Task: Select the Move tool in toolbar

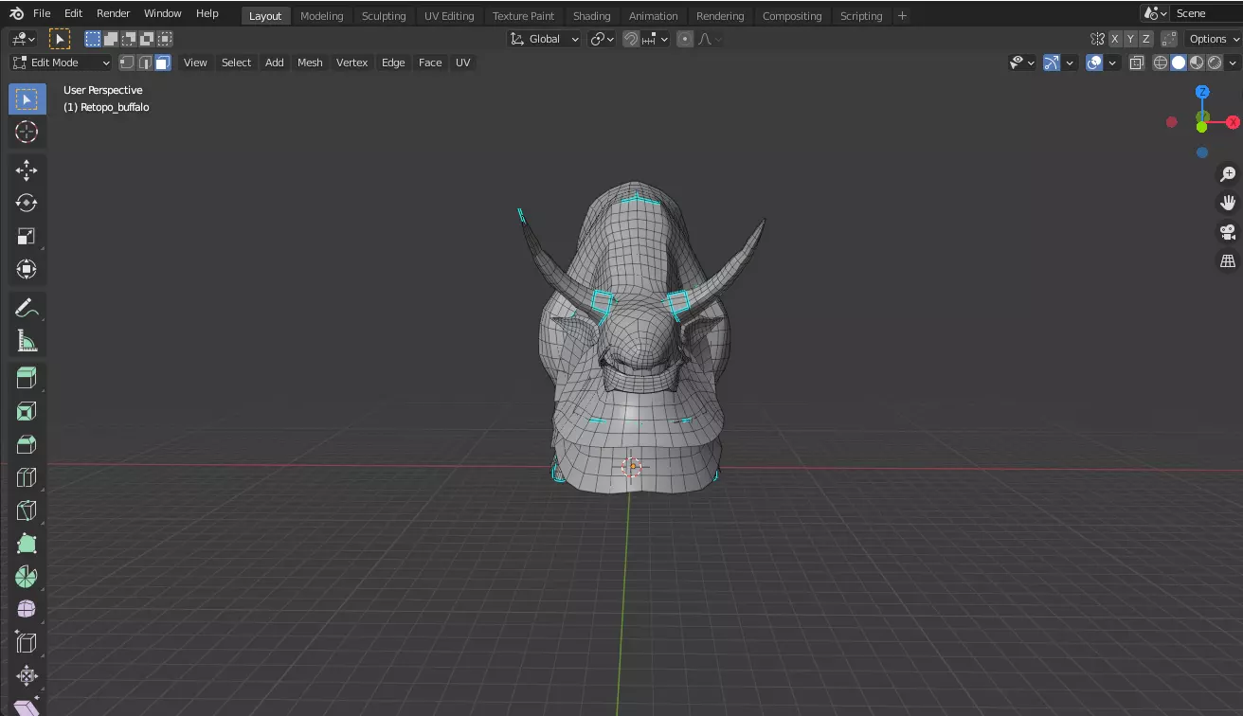Action: click(x=27, y=170)
